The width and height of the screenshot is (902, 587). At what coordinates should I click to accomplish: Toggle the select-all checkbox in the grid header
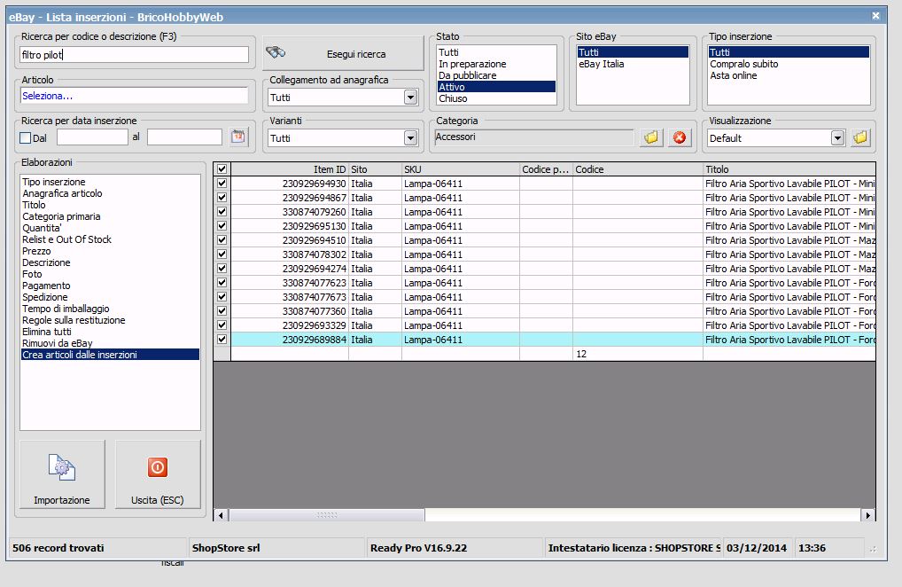222,169
